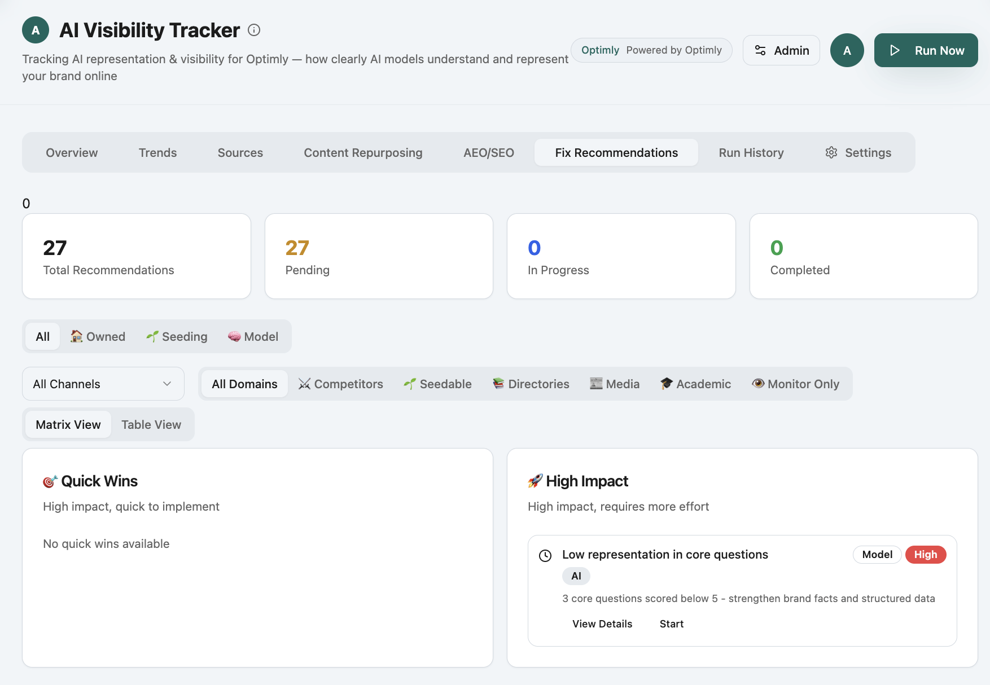Click the profile avatar in the header

[x=847, y=50]
